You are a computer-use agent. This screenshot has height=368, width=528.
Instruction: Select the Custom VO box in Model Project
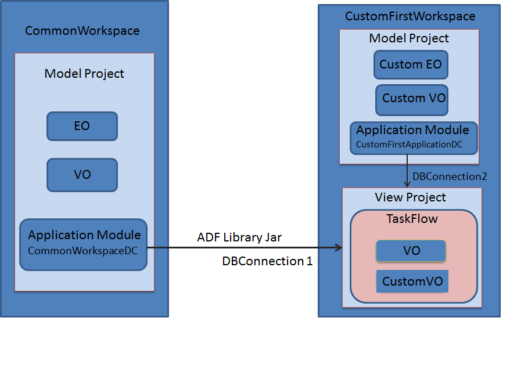pyautogui.click(x=412, y=100)
